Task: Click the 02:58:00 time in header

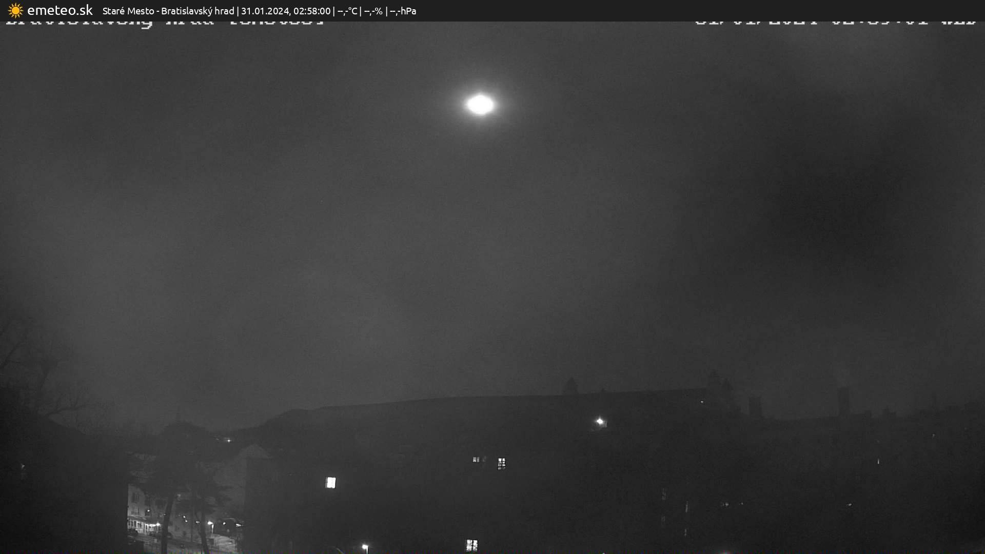Action: [x=312, y=11]
